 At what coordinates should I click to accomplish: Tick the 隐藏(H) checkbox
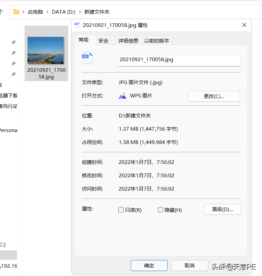point(161,210)
